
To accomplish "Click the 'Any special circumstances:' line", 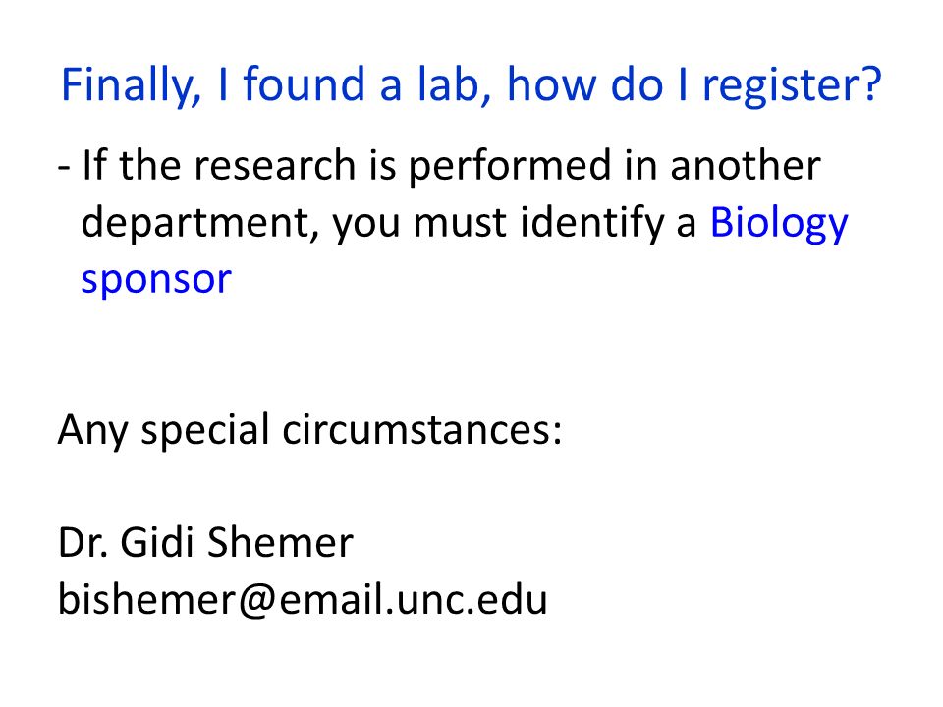I will 310,430.
